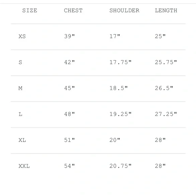Click the 54" chest measurement
This screenshot has height=196, width=196.
click(x=69, y=166)
